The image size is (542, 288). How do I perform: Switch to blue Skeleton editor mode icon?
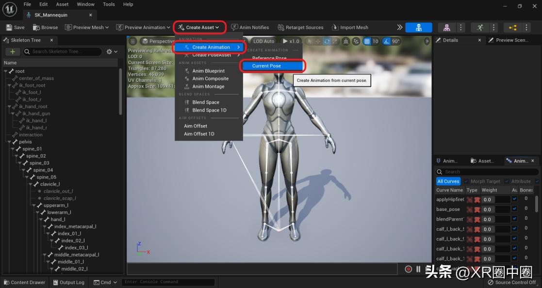[x=418, y=28]
